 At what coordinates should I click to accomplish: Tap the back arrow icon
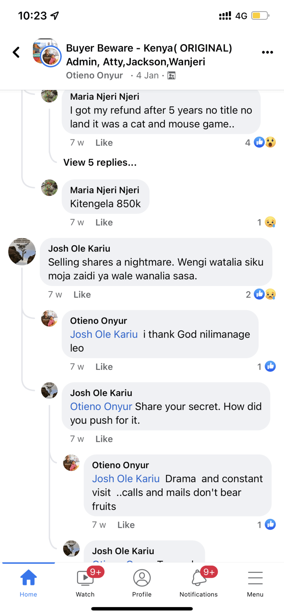(16, 52)
